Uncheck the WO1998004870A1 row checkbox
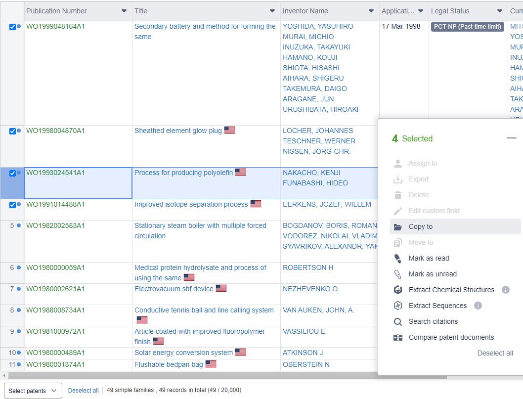This screenshot has width=523, height=399. coord(13,132)
